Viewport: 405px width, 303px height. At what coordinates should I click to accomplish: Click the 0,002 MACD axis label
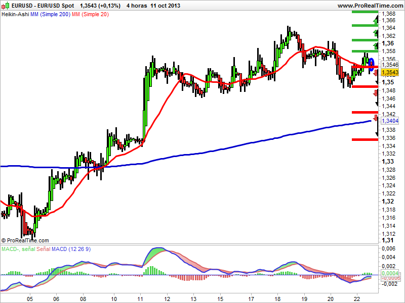389,266
